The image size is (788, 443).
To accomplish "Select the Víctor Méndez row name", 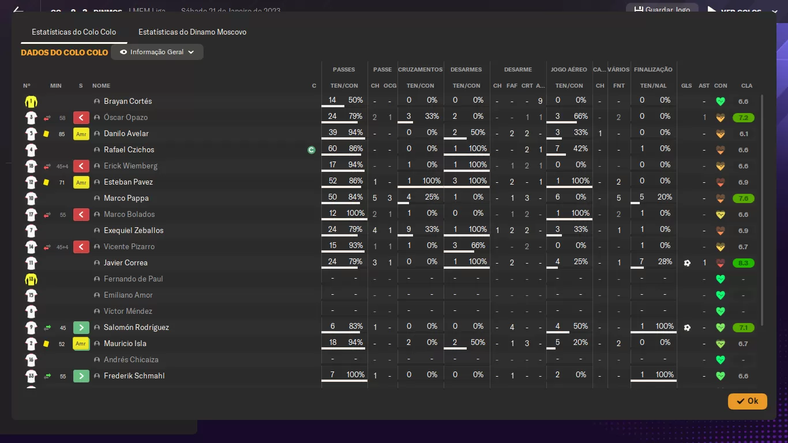I will click(x=128, y=311).
